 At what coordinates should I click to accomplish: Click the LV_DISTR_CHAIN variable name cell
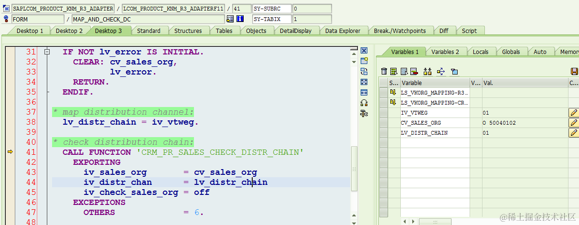point(435,133)
